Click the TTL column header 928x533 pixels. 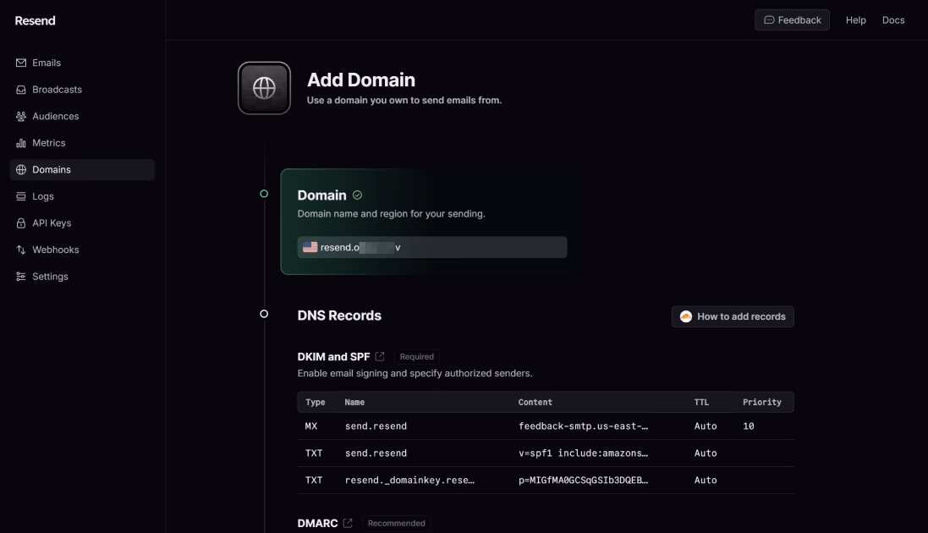[x=701, y=402]
